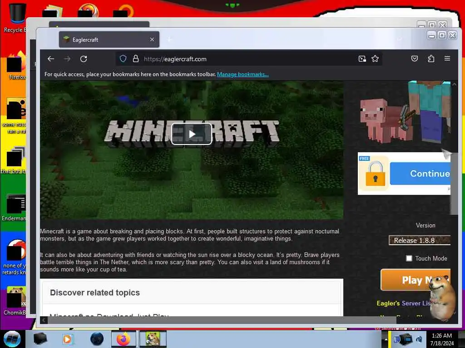Close the Eaglercraft tab
The height and width of the screenshot is (348, 465).
(x=152, y=39)
